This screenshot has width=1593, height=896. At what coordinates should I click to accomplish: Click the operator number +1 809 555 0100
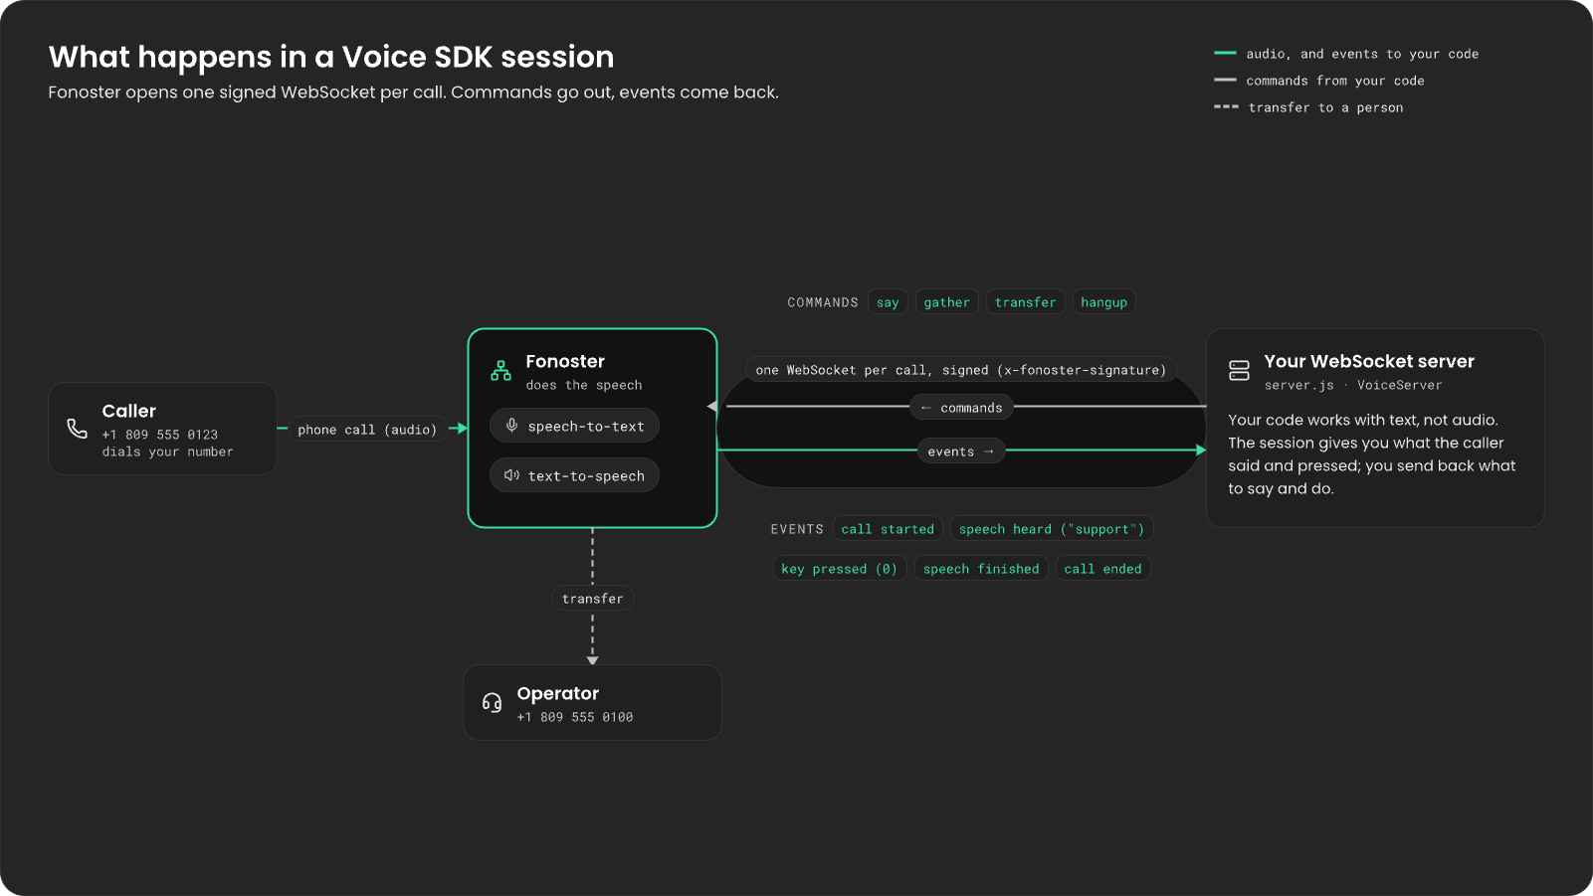coord(575,717)
